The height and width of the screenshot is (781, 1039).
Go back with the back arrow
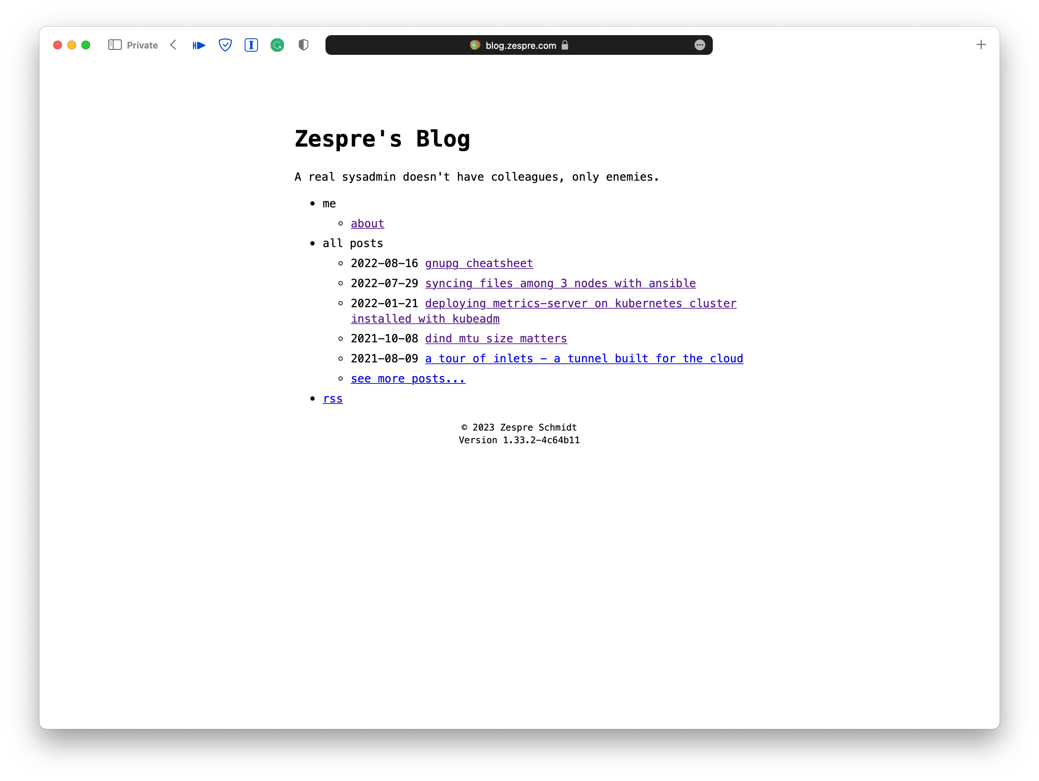tap(173, 45)
